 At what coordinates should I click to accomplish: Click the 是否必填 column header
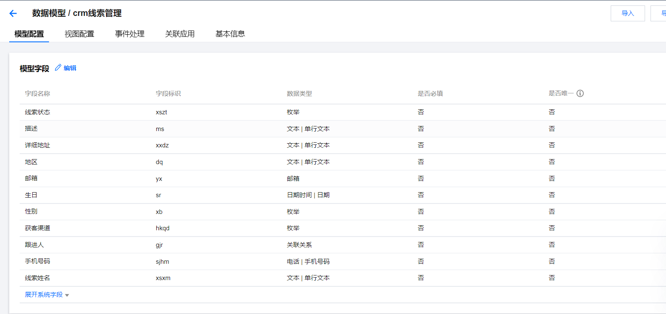(x=430, y=93)
